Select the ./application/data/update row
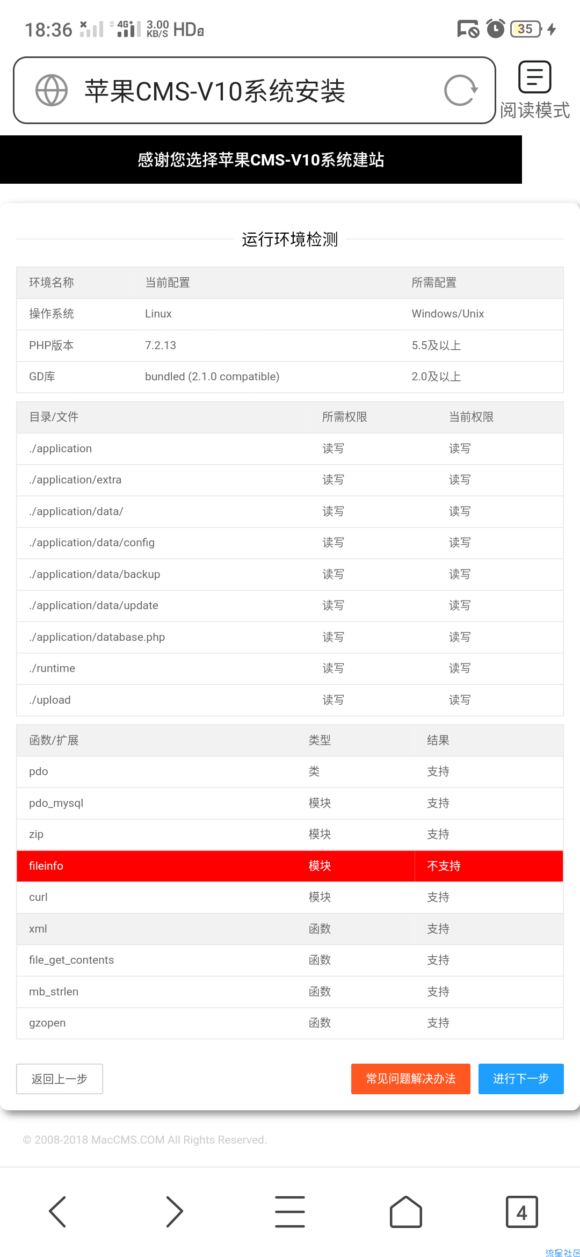The image size is (580, 1257). tap(290, 605)
